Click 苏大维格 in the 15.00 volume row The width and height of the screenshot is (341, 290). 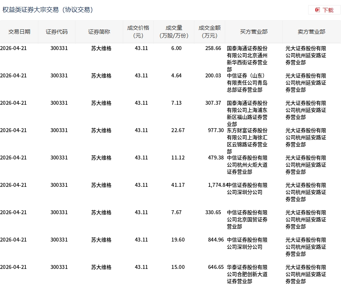pyautogui.click(x=101, y=267)
